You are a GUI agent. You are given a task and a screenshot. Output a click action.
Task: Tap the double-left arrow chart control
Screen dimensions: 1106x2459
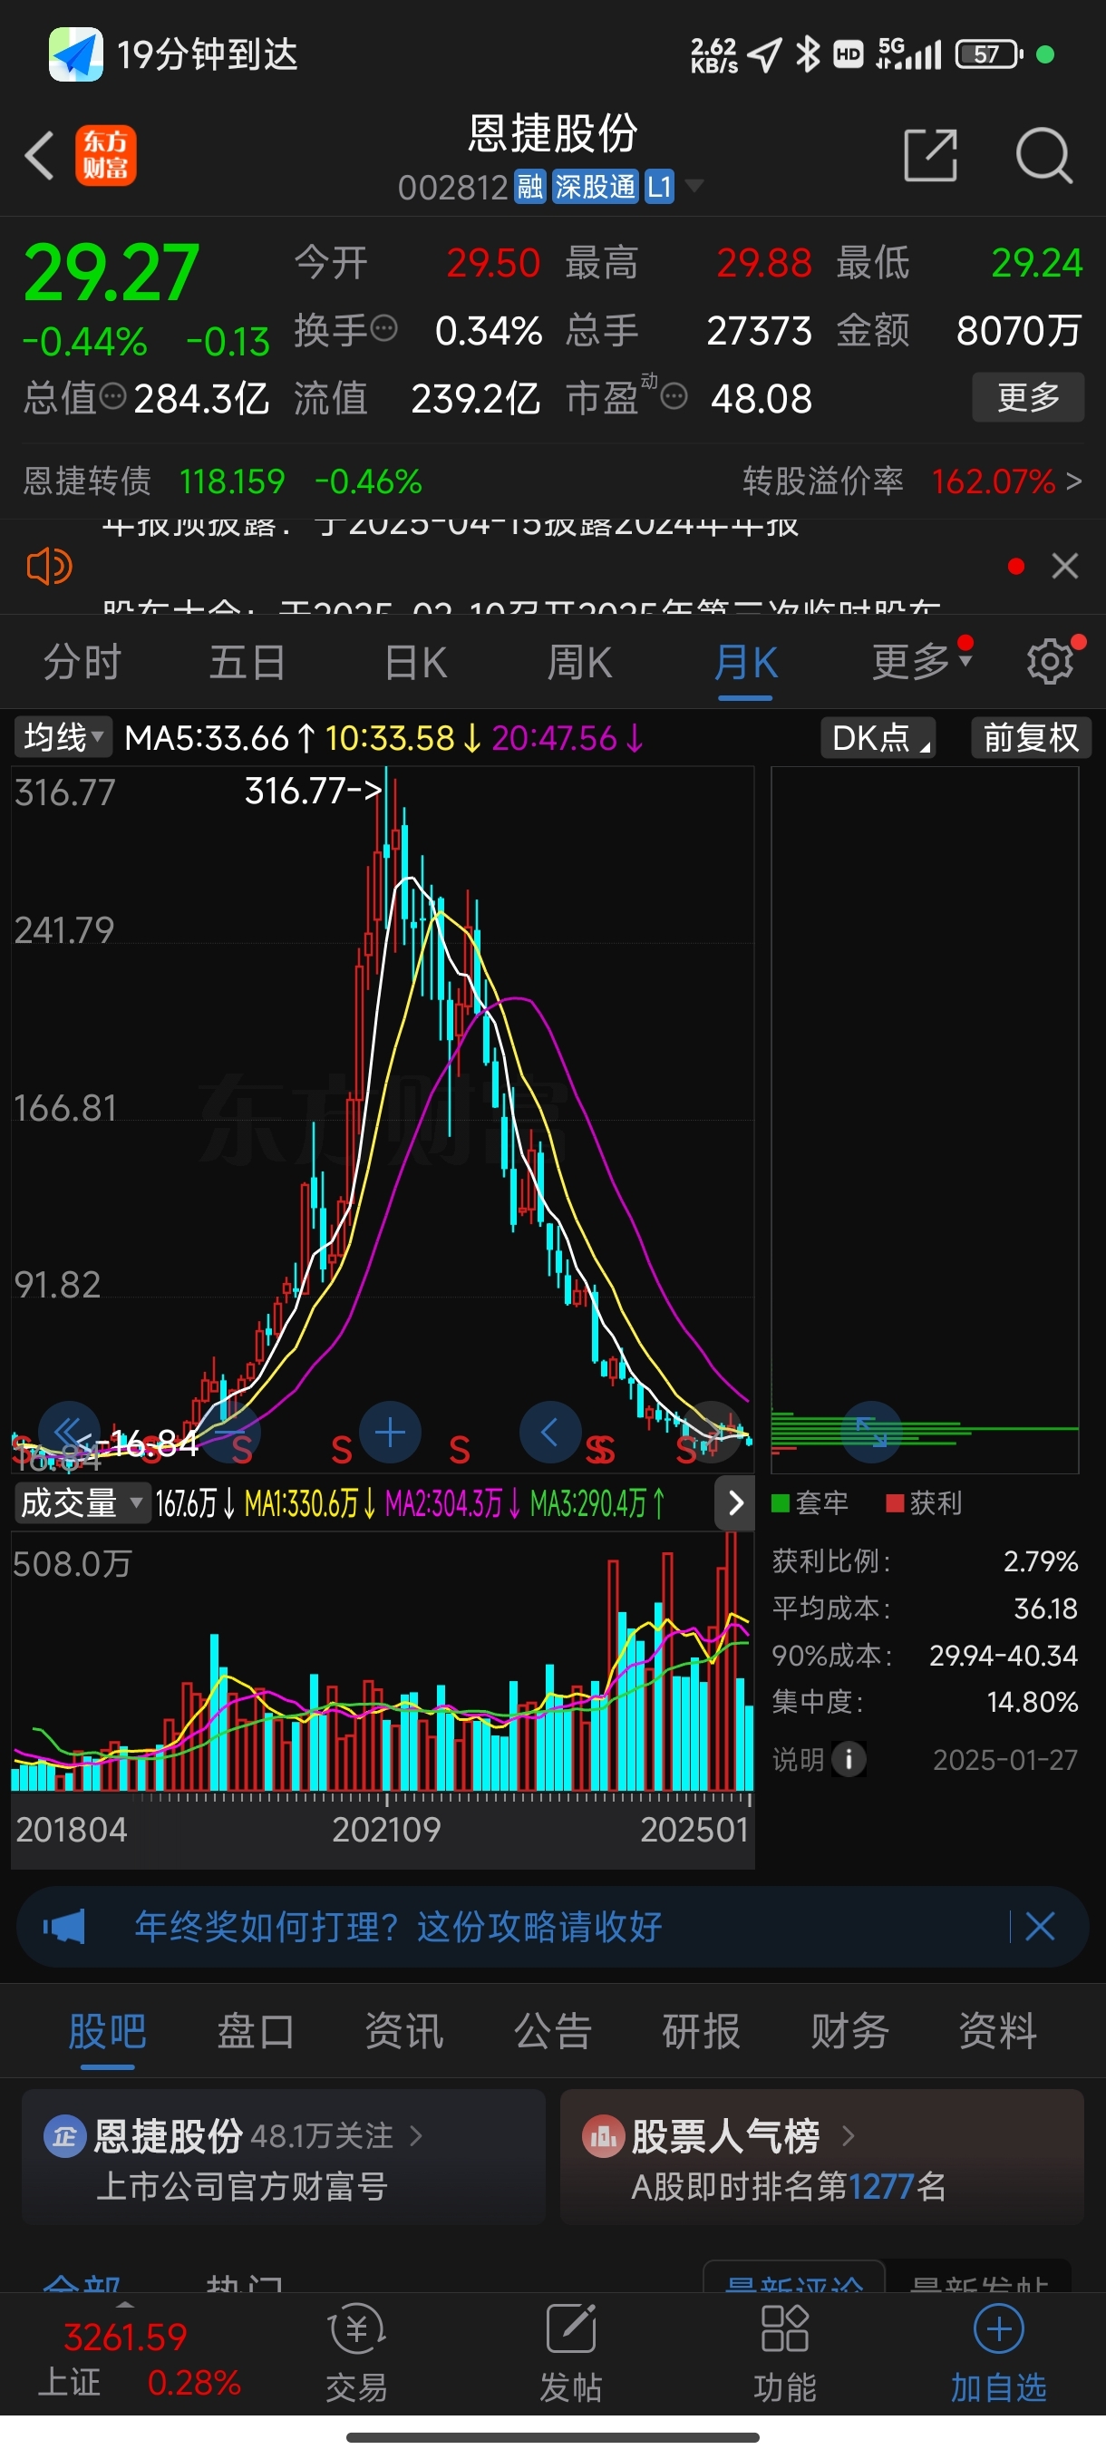tap(69, 1432)
